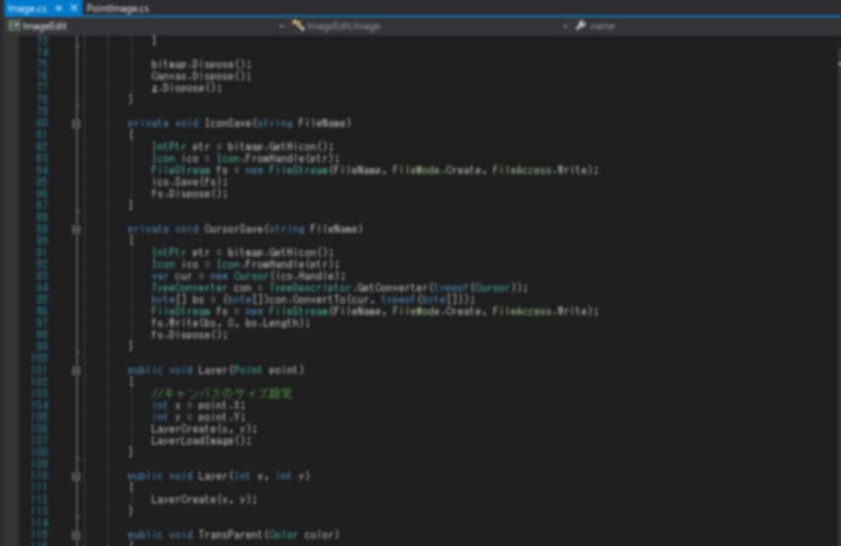The width and height of the screenshot is (841, 546).
Task: Open the ImageEdit project dropdown
Action: click(x=145, y=26)
